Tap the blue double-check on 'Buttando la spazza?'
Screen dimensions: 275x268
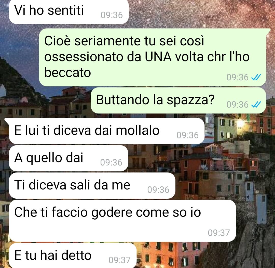point(256,105)
